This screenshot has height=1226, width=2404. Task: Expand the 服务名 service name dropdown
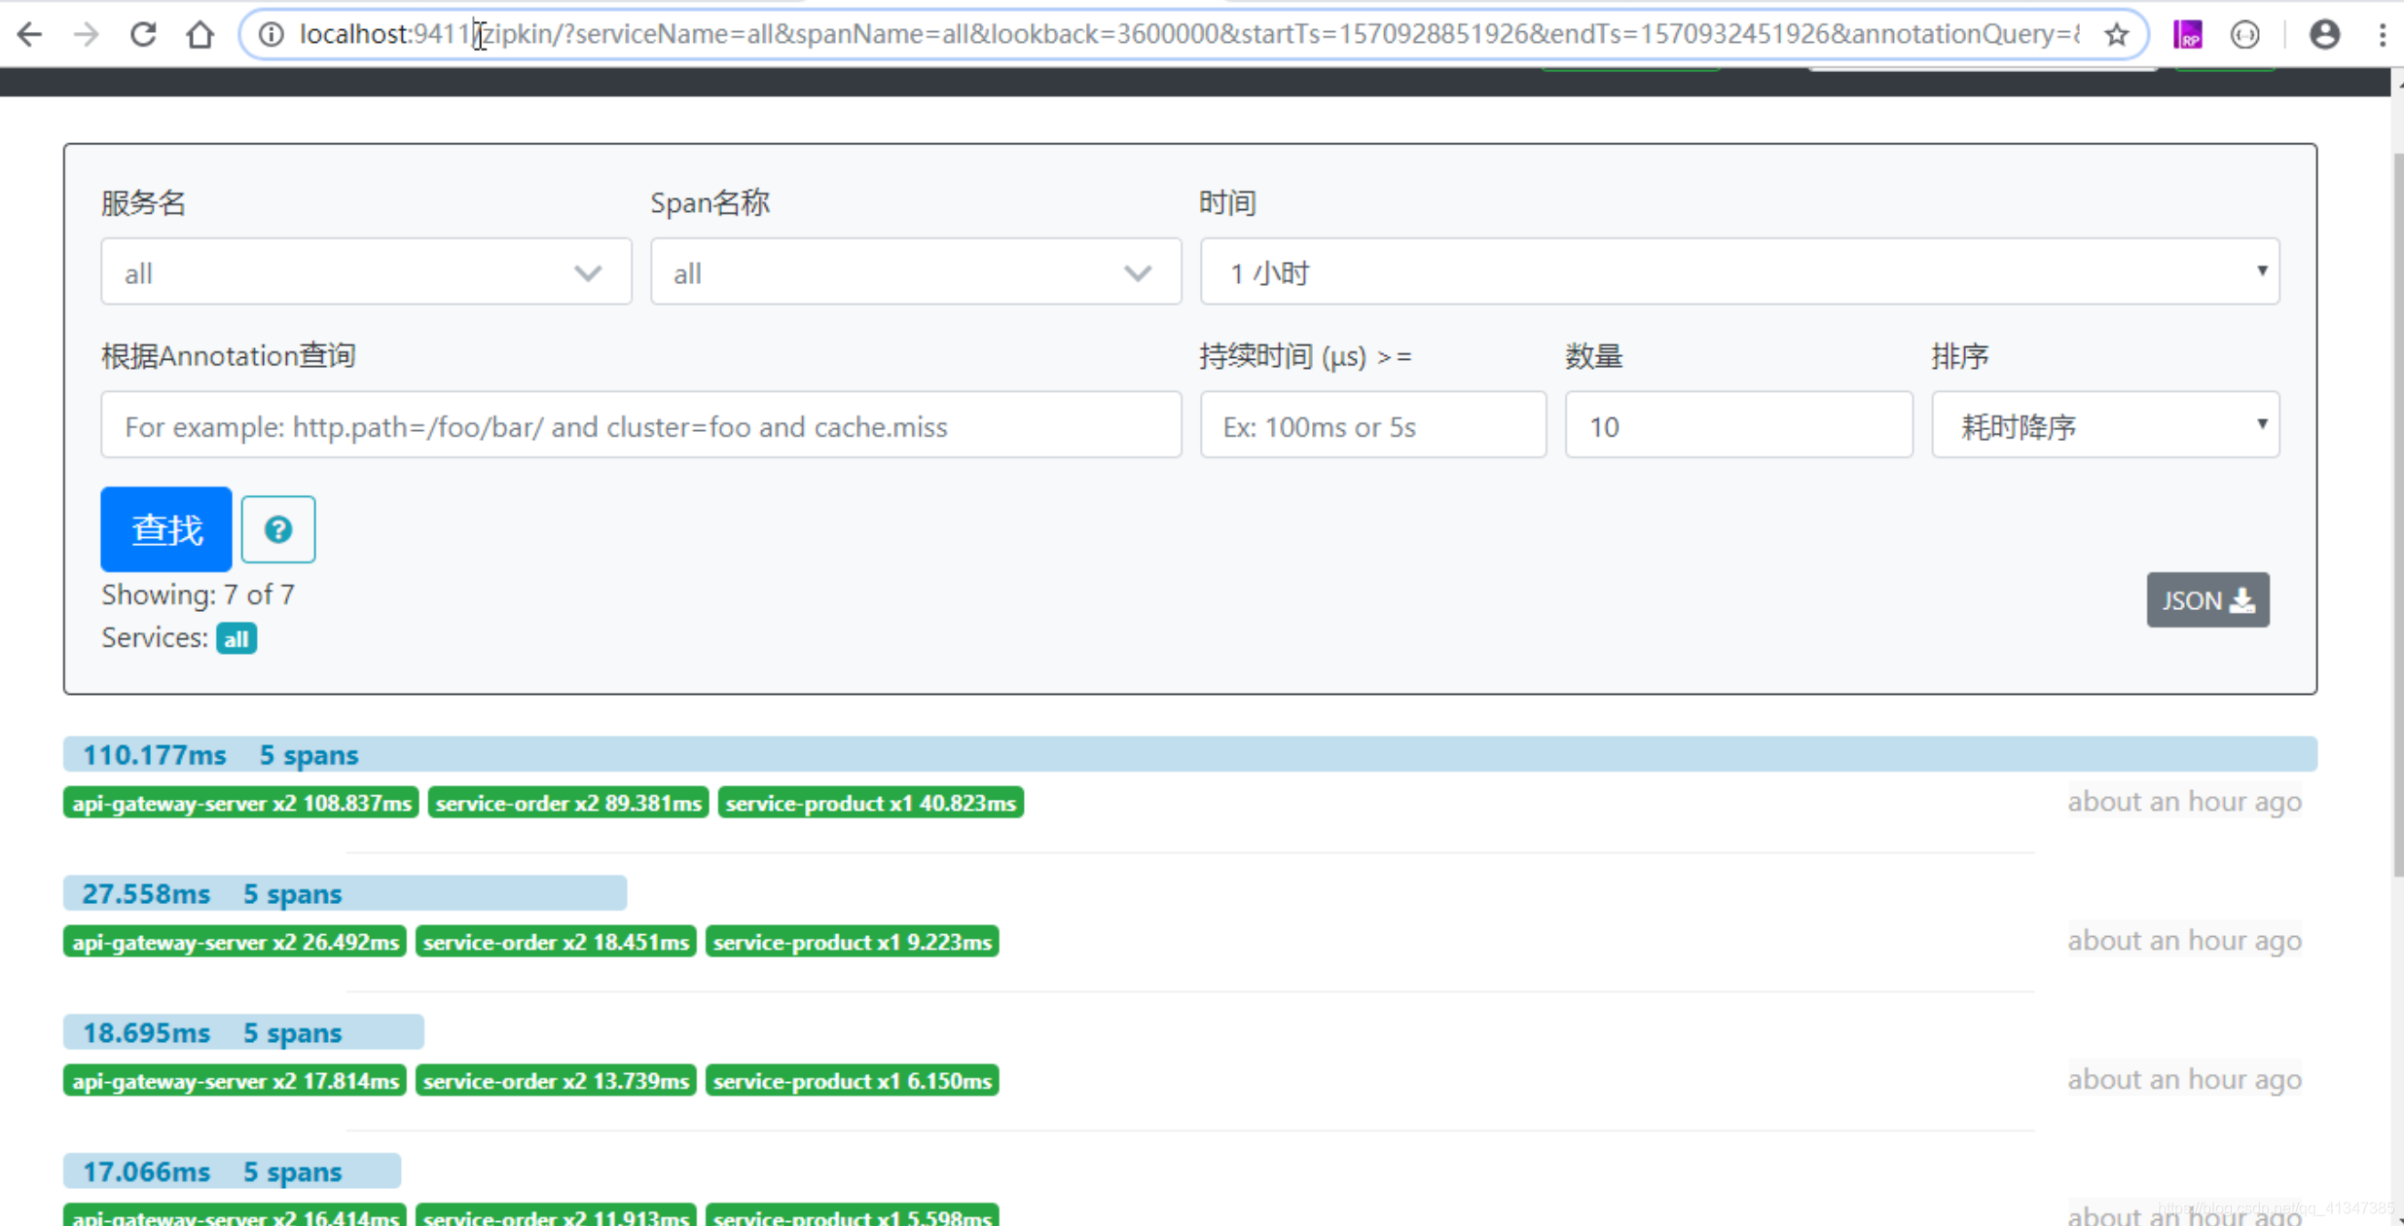click(366, 271)
